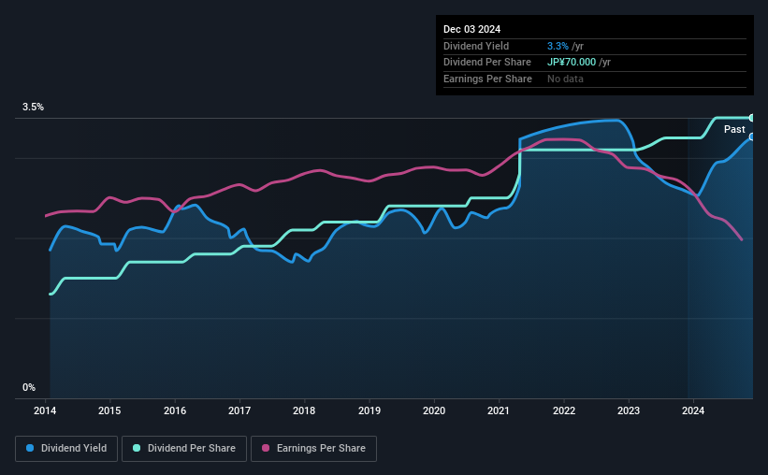Select the 2020 label on the x-axis
The width and height of the screenshot is (768, 475).
click(434, 410)
